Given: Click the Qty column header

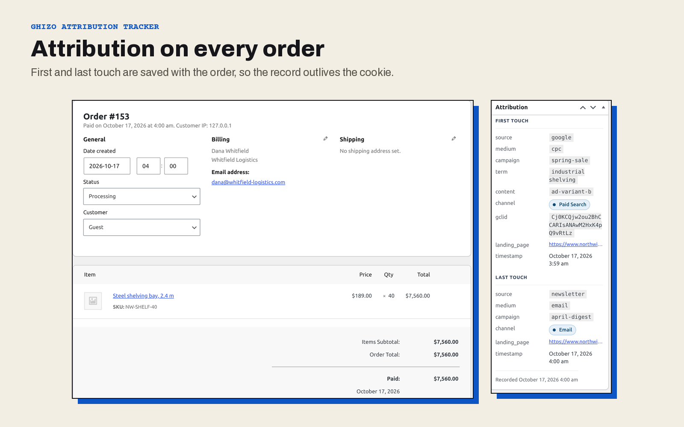Looking at the screenshot, I should pyautogui.click(x=389, y=275).
